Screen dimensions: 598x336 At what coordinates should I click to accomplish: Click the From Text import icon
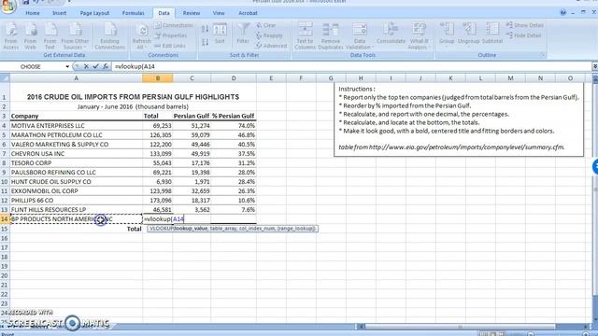click(50, 36)
